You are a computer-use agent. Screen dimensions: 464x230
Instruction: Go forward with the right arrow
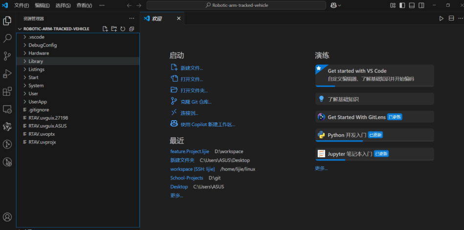139,5
